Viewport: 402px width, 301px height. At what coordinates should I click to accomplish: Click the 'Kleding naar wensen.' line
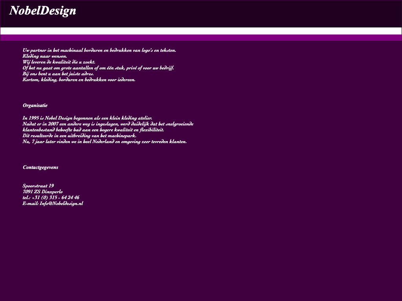click(45, 56)
